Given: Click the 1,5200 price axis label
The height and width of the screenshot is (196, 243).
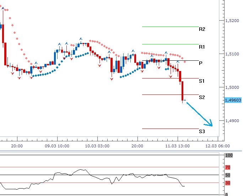Looking at the screenshot, I should tap(232, 21).
